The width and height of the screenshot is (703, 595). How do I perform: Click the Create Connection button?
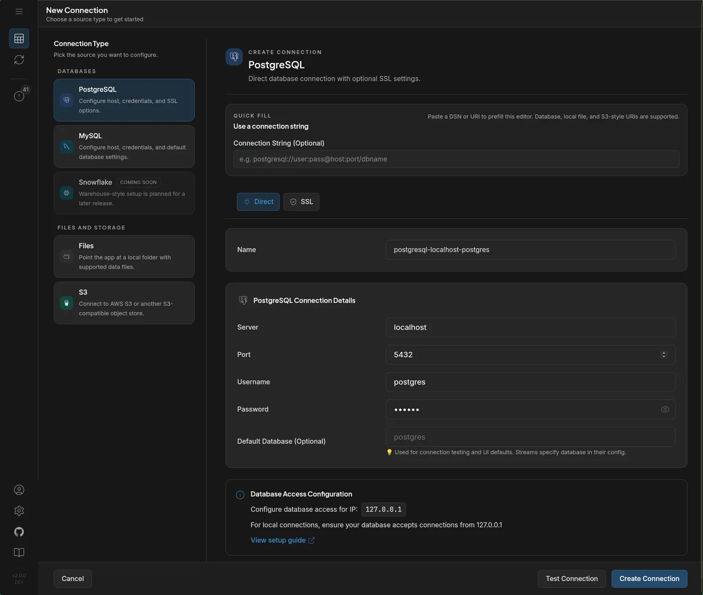649,579
